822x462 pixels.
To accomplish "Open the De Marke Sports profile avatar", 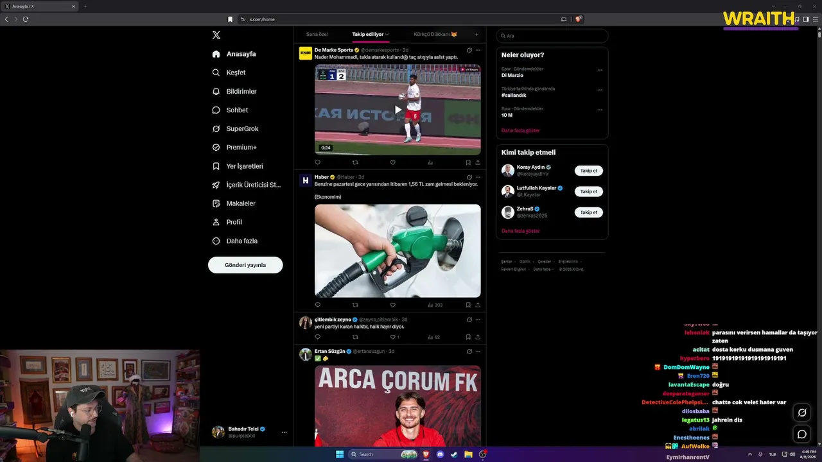I will (306, 53).
